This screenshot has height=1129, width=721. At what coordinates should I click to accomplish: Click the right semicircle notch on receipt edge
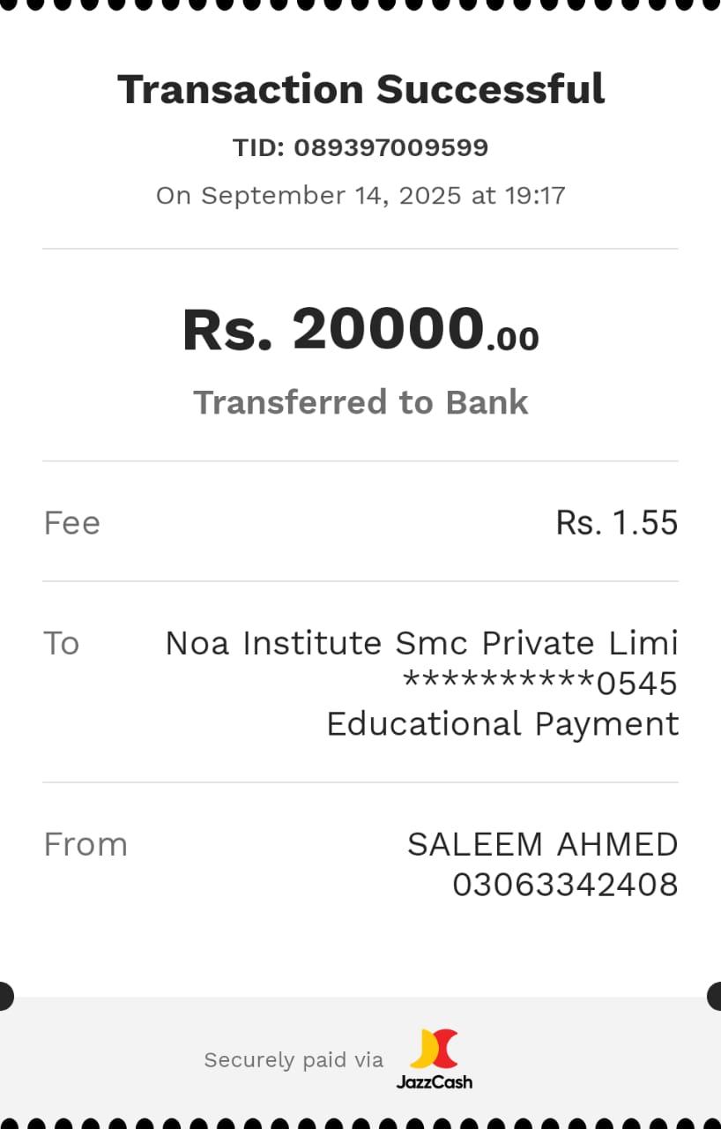click(715, 996)
